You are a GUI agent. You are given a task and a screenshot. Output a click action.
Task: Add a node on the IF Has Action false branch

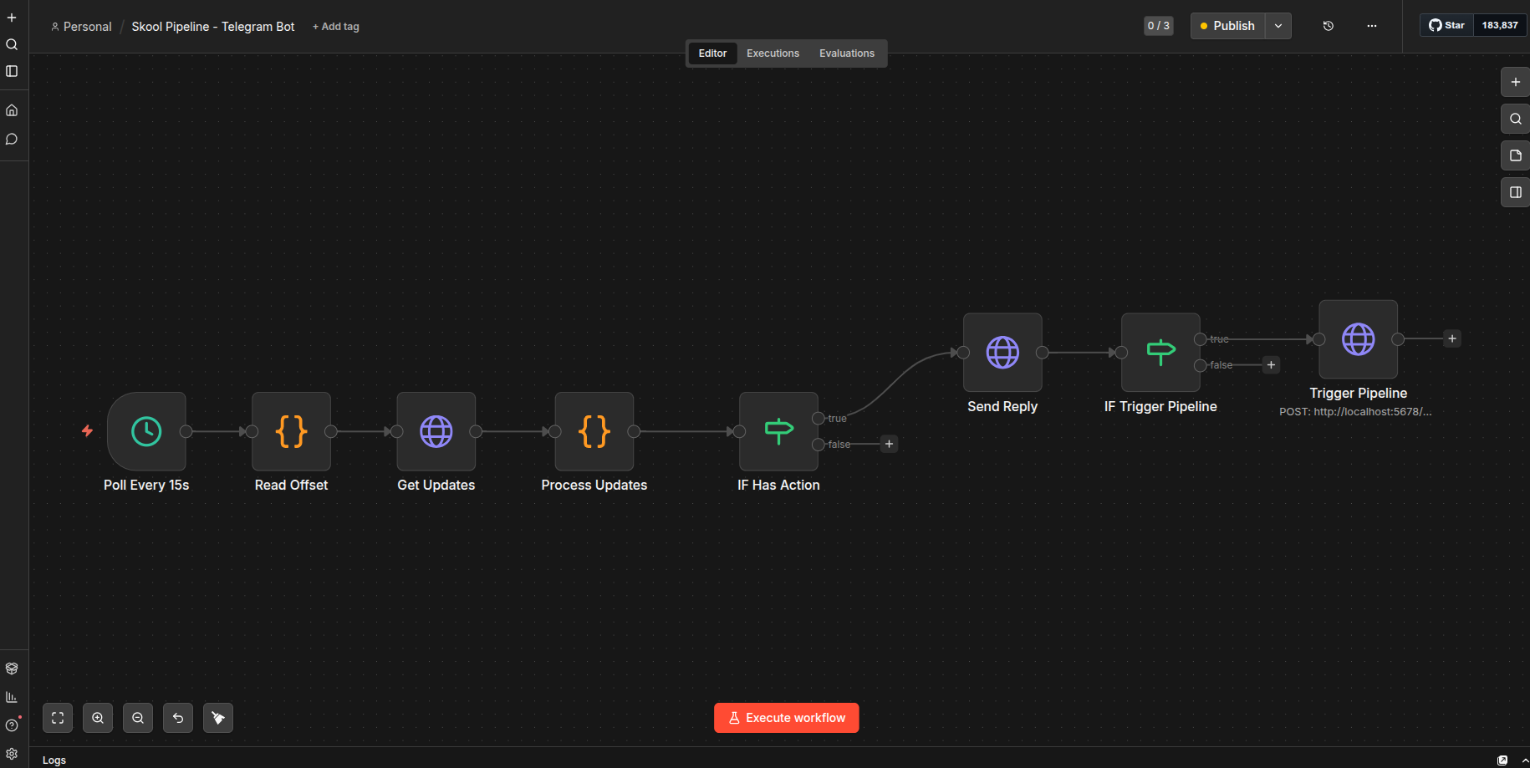click(889, 444)
